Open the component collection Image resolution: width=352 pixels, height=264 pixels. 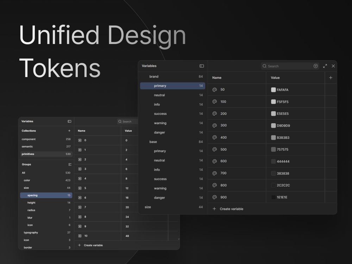[46, 139]
